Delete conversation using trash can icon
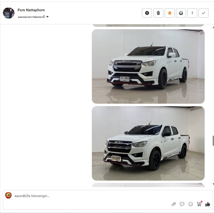Viewport: 214px width, 213px height. (x=158, y=13)
